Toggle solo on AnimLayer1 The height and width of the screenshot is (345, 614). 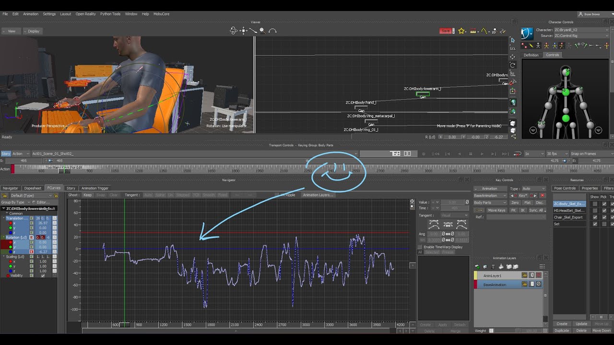tap(531, 276)
